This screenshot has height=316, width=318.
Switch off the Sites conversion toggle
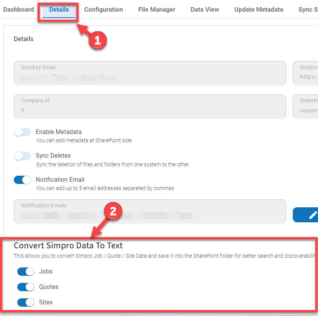[26, 302]
